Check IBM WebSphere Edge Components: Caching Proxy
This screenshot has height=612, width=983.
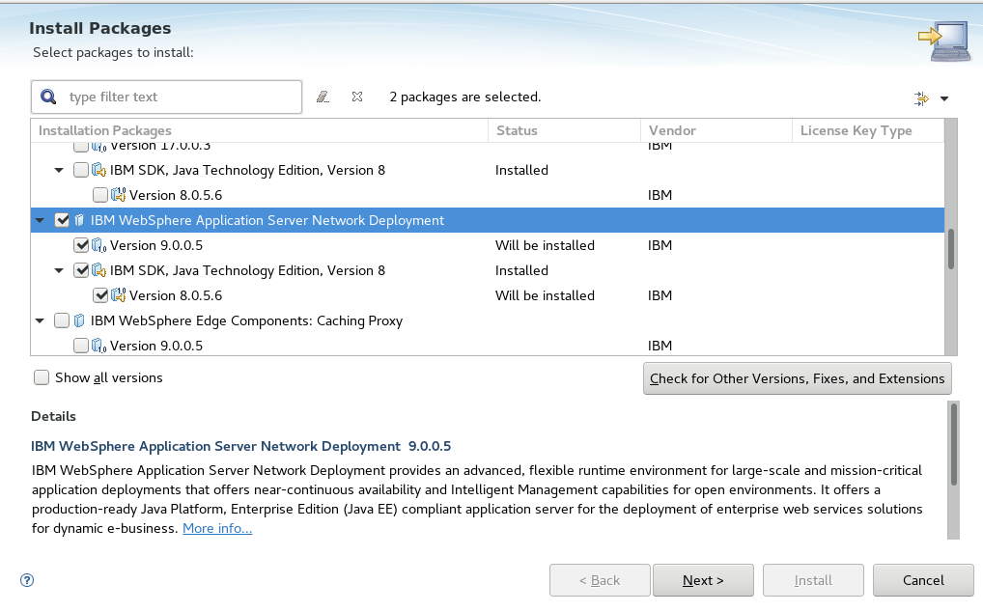[x=62, y=320]
